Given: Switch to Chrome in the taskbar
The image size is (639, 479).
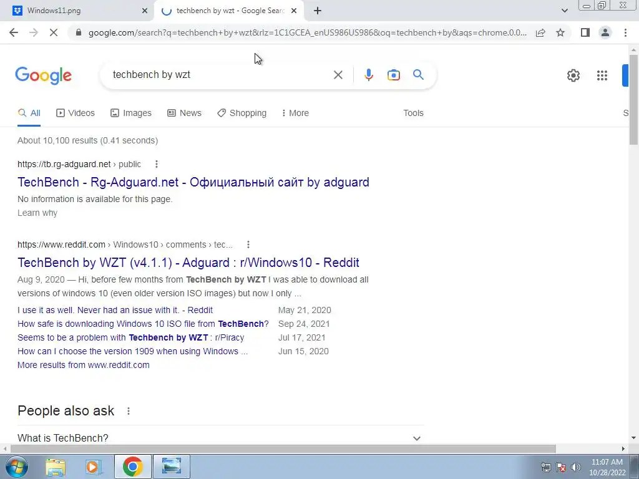Looking at the screenshot, I should 132,467.
